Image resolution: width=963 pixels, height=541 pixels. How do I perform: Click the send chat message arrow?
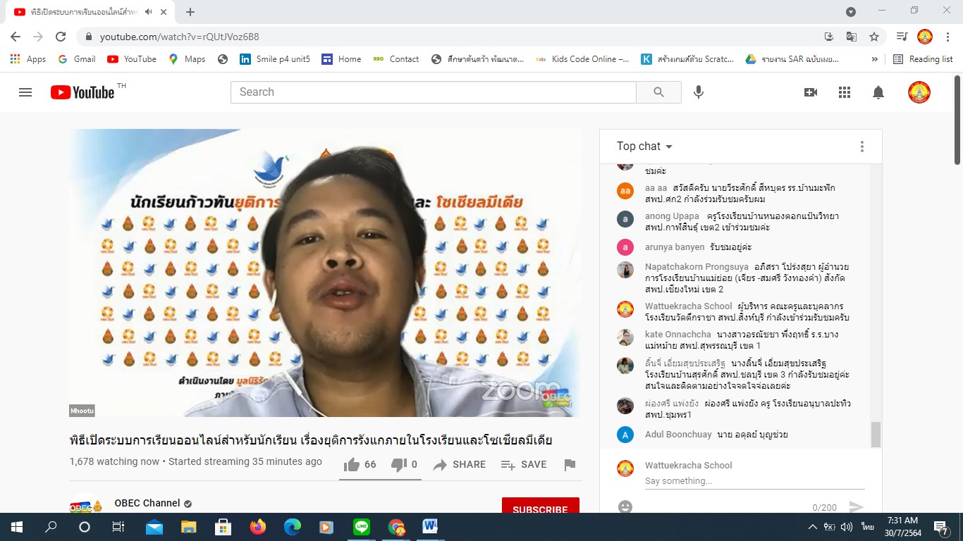pos(856,506)
